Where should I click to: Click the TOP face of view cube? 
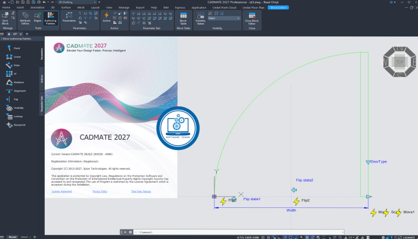[399, 62]
